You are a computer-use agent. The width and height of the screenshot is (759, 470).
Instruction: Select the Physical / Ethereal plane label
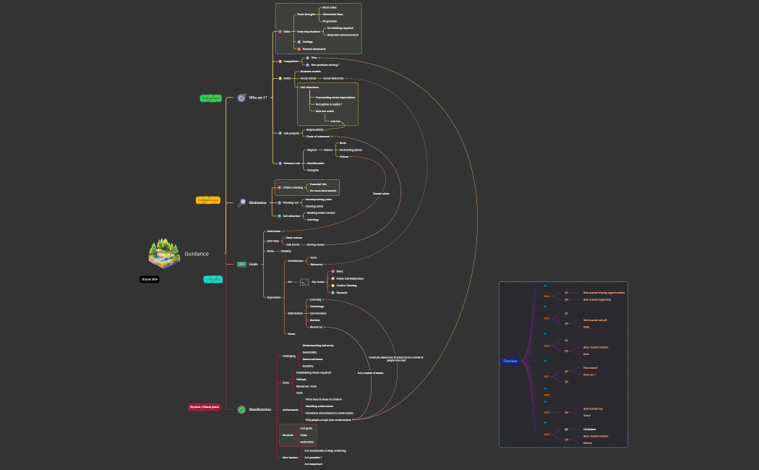pyautogui.click(x=205, y=407)
